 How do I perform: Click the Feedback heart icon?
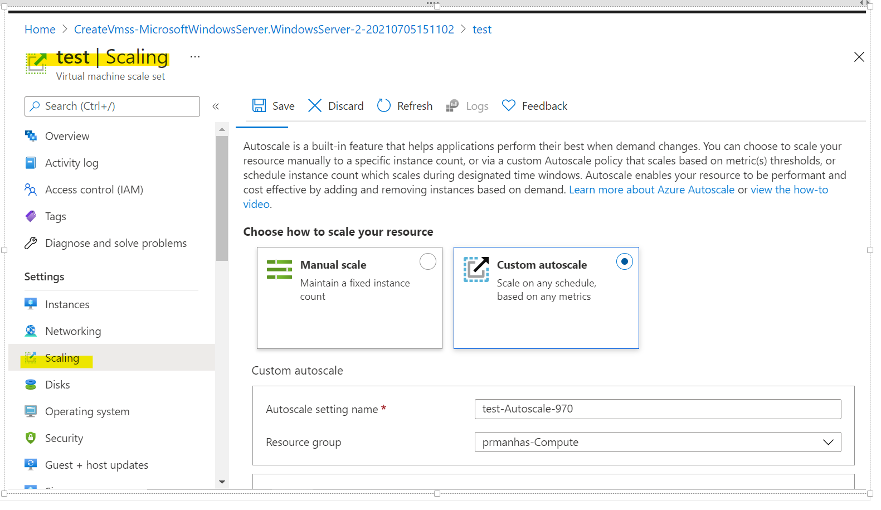[509, 105]
